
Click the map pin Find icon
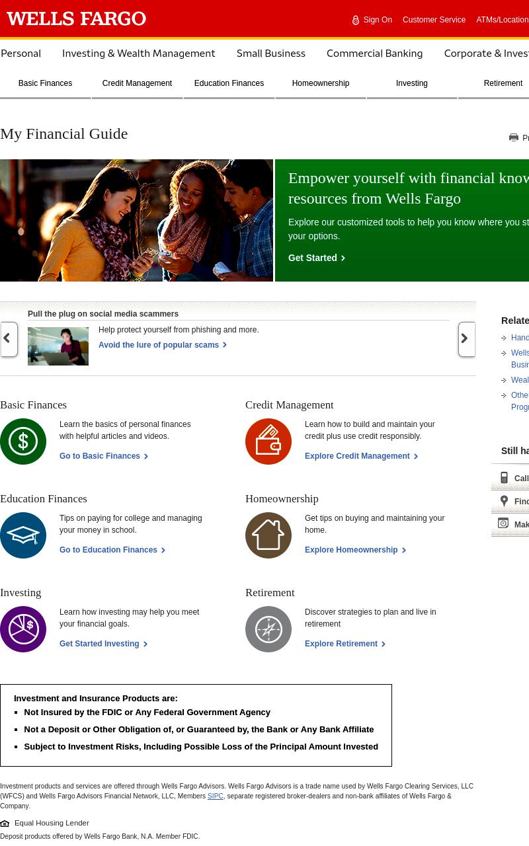[x=504, y=501]
